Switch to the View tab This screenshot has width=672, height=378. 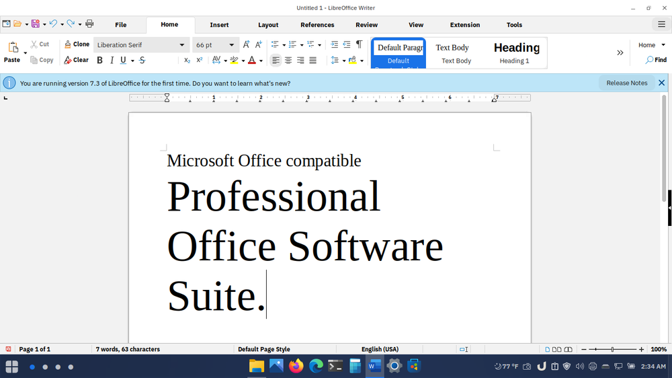416,25
